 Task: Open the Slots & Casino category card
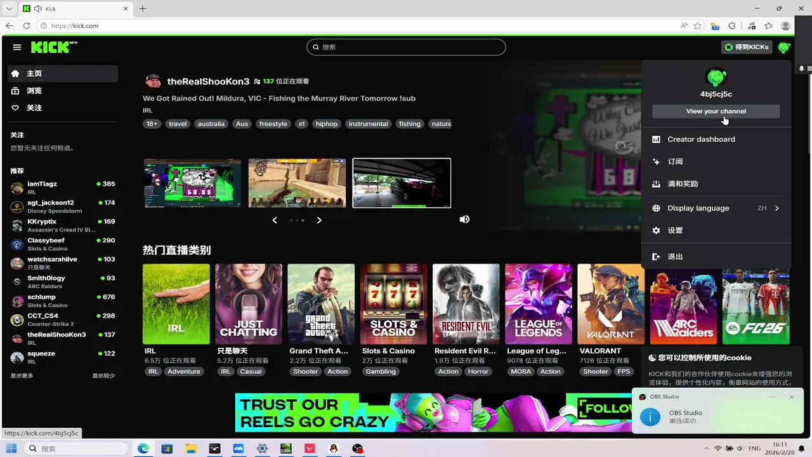coord(393,304)
